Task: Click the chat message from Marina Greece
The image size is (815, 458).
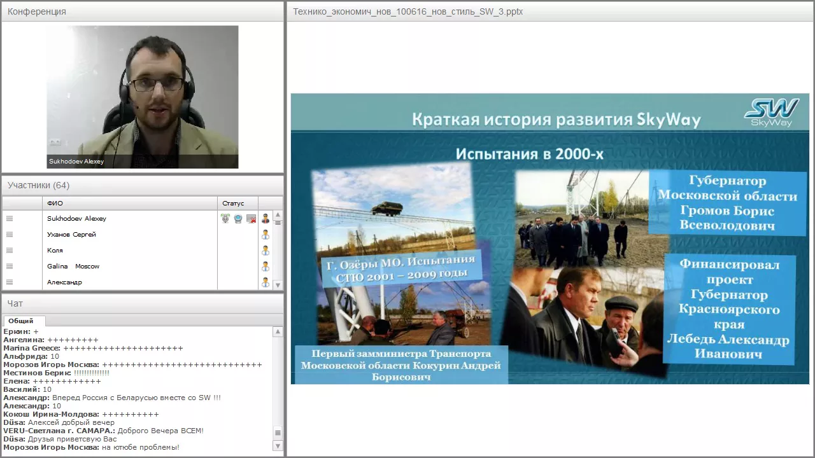Action: click(x=93, y=349)
